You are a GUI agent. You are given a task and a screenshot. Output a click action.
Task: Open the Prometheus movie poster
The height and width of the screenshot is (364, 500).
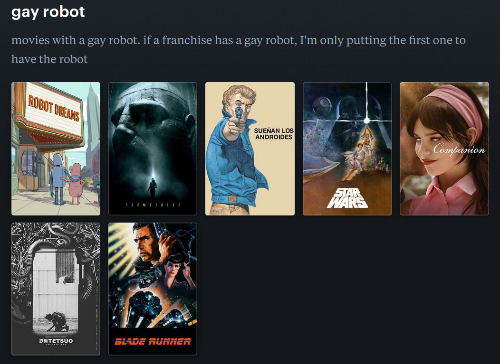point(153,149)
